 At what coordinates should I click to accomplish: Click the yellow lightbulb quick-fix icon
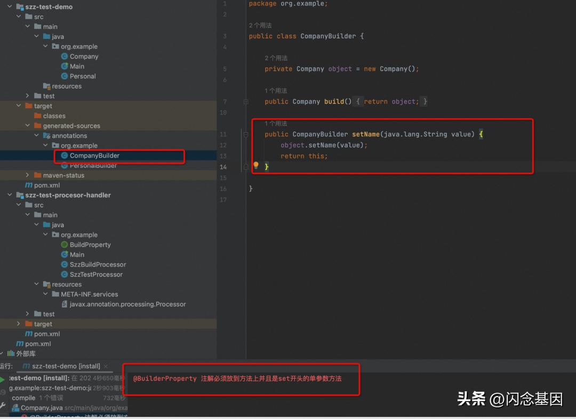point(255,166)
